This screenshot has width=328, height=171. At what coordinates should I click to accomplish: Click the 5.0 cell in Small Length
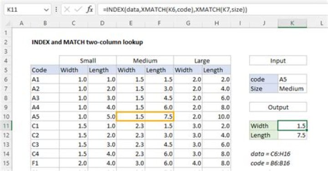tap(102, 117)
